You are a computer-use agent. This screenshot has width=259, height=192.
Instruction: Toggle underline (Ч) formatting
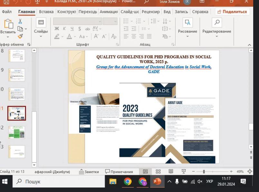click(x=72, y=29)
